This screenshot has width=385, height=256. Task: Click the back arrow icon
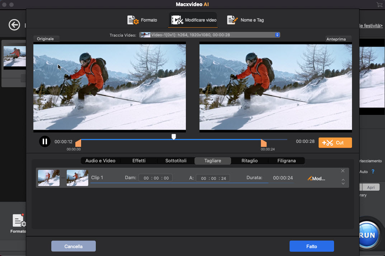pyautogui.click(x=14, y=25)
